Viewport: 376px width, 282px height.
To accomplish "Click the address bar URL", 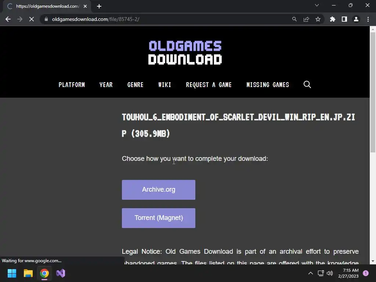I will [x=96, y=19].
